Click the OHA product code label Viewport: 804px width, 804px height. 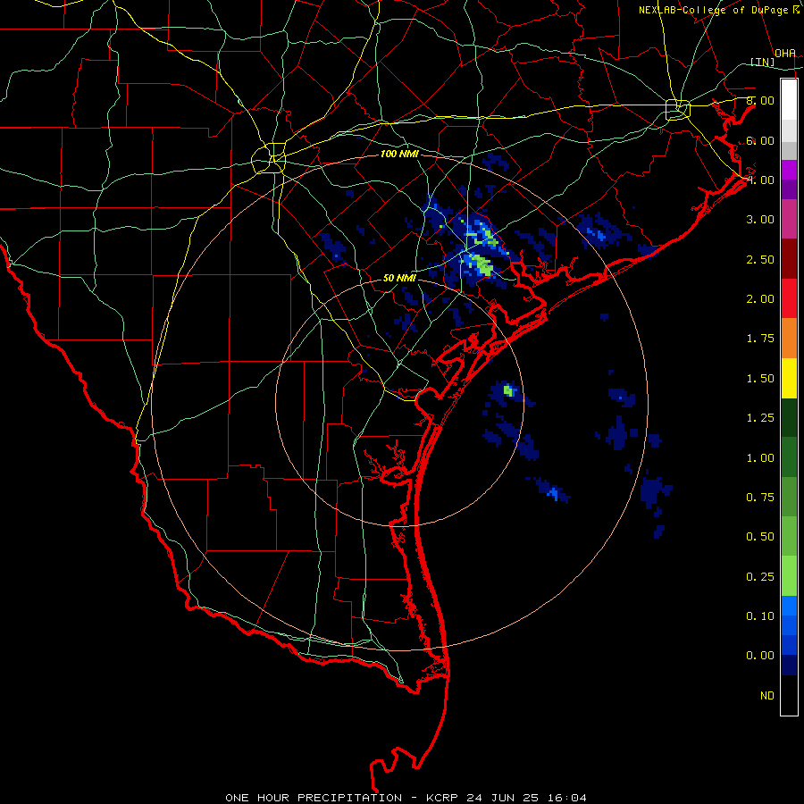click(x=785, y=54)
